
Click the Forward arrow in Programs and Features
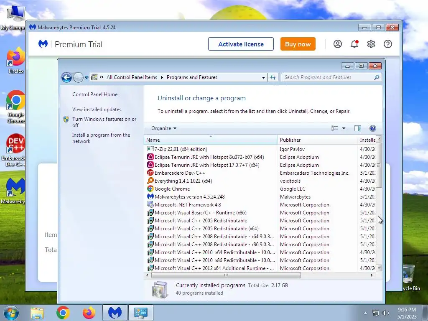pos(78,77)
